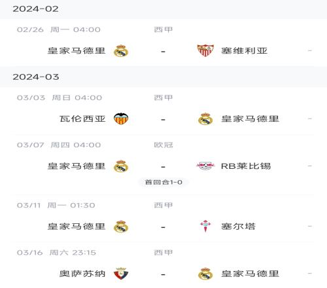Select the 2024-03 month header
327x288 pixels.
click(163, 77)
